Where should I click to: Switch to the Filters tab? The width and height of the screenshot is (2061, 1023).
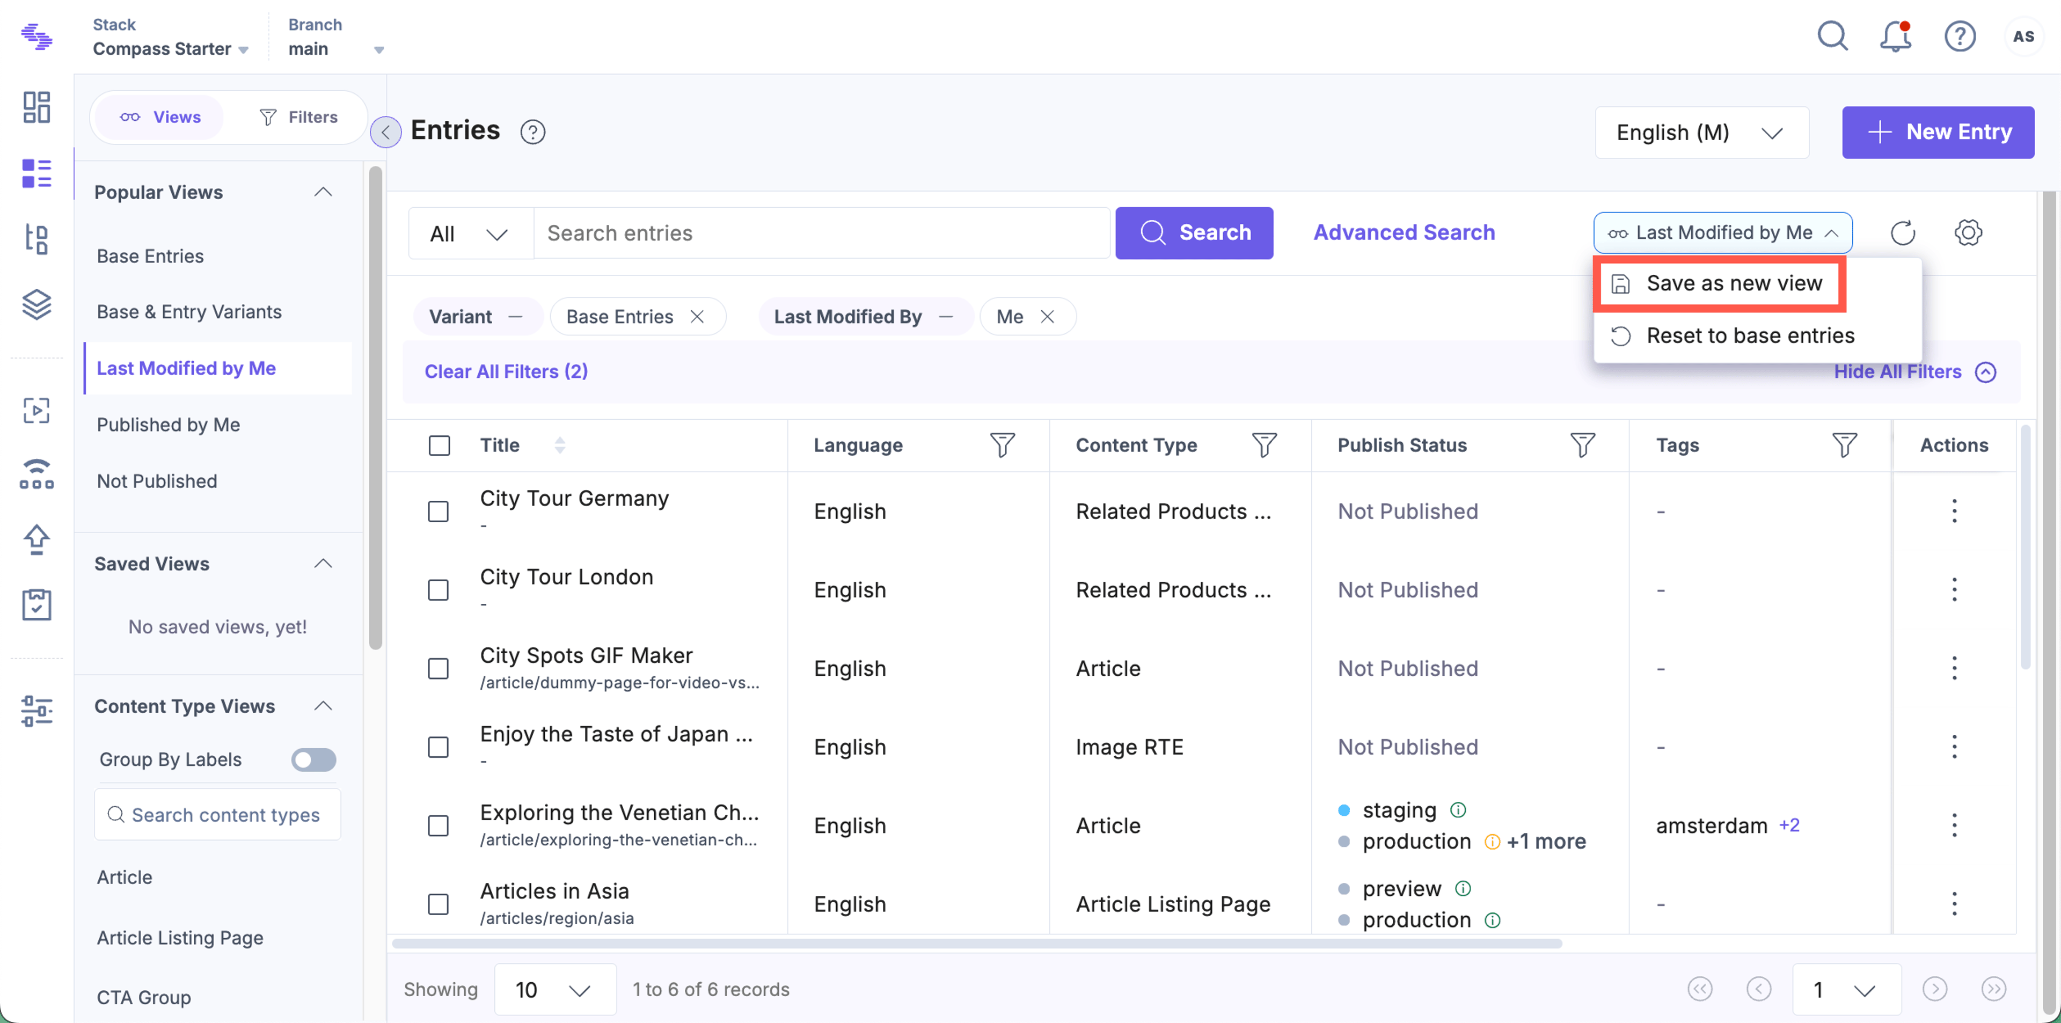298,118
